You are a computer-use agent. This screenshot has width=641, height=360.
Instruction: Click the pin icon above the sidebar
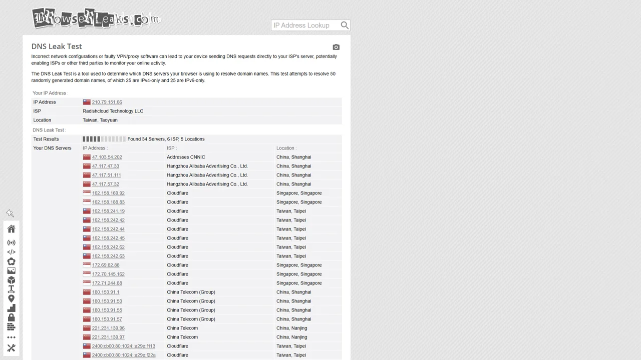point(10,213)
